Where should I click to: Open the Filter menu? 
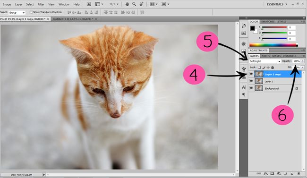point(41,4)
